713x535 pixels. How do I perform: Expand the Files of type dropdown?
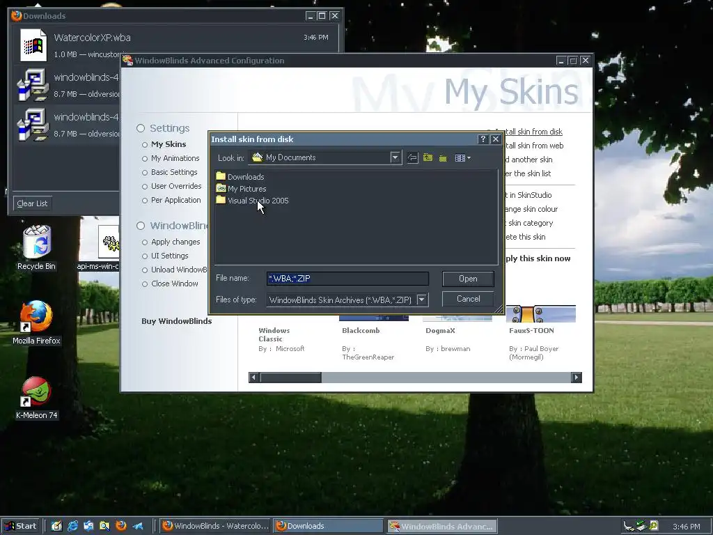421,300
